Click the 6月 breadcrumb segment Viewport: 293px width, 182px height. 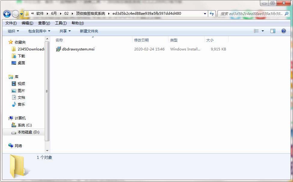54,14
